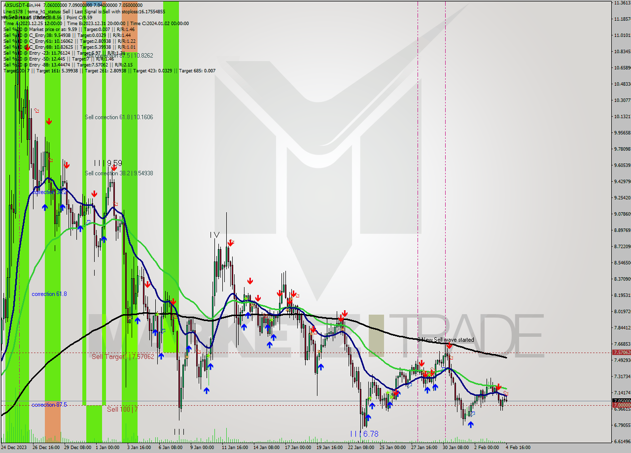Click the red 7.57062 price tag on axis
The image size is (631, 453).
(x=621, y=353)
